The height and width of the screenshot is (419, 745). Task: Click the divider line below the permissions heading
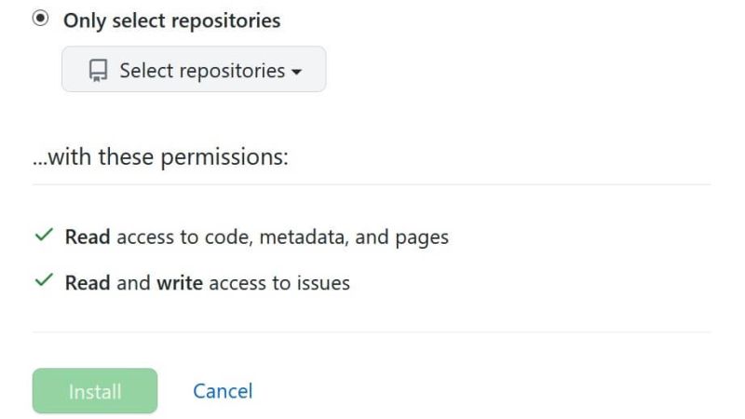(x=371, y=184)
